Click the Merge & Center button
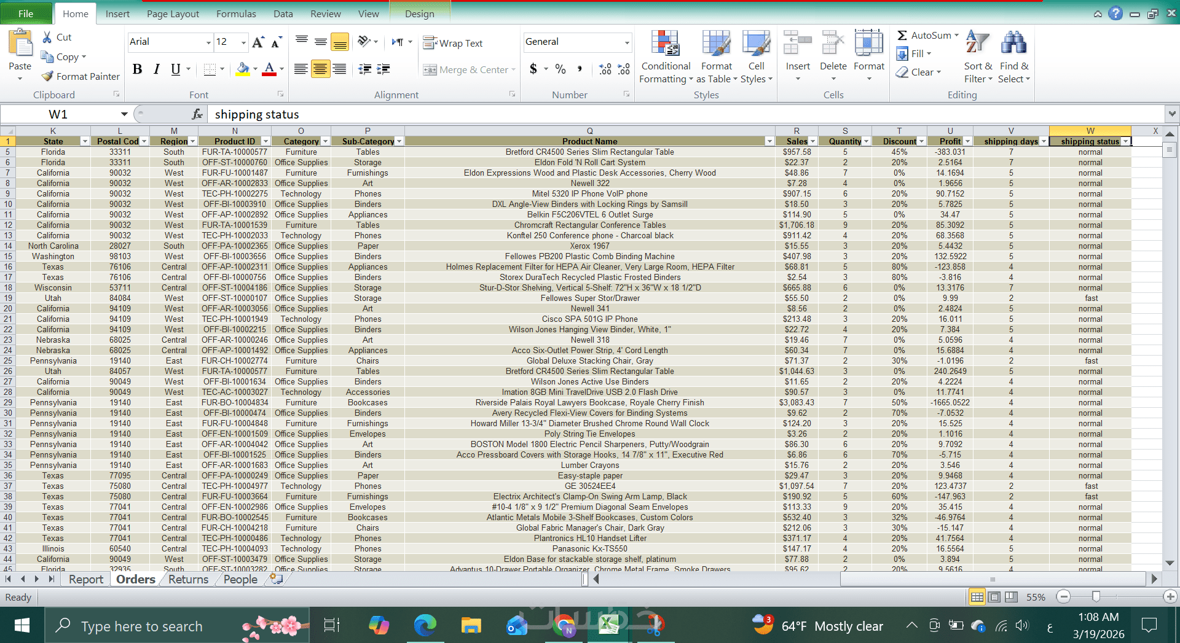This screenshot has width=1180, height=643. tap(469, 70)
